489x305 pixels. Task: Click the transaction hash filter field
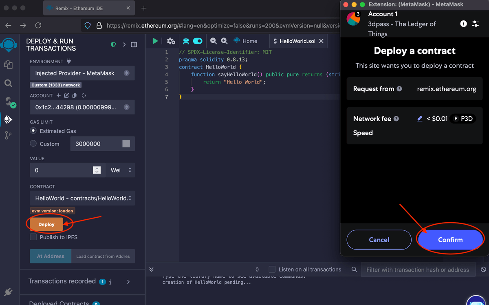click(418, 270)
